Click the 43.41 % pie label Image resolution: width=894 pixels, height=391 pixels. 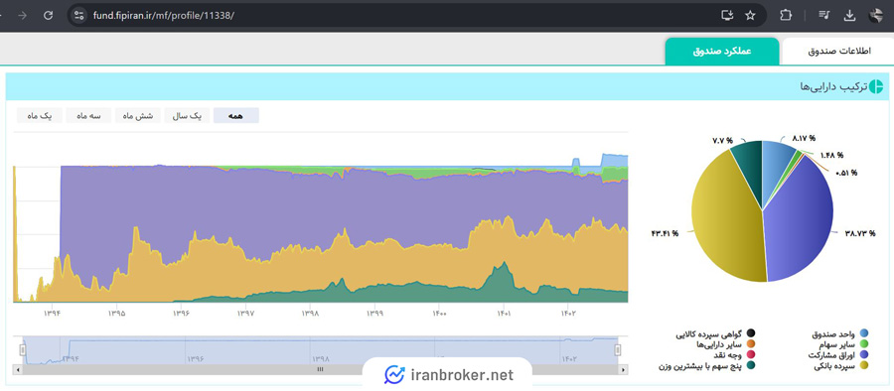tap(664, 233)
